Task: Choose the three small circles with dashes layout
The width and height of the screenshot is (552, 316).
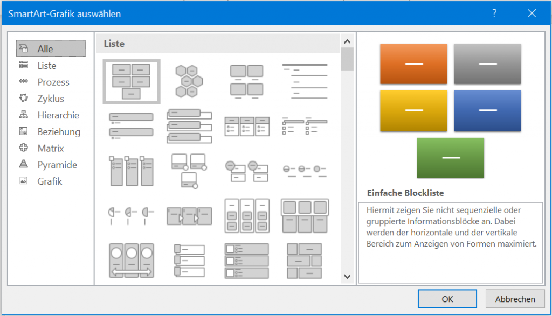Action: click(x=305, y=171)
